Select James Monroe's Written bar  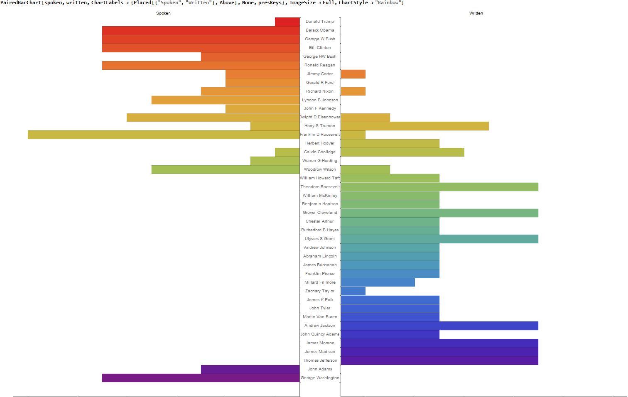pos(439,343)
